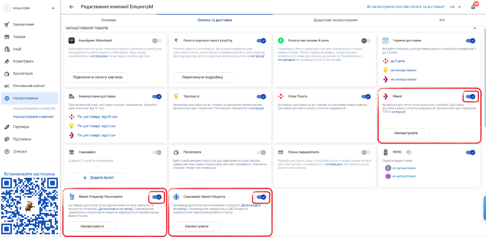Toggle the Нова Пошта delivery switch
486x237 pixels.
tap(366, 97)
